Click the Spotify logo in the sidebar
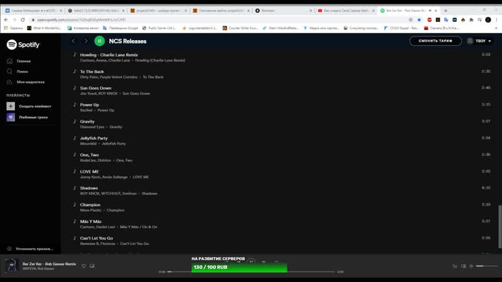502x282 pixels. click(23, 44)
